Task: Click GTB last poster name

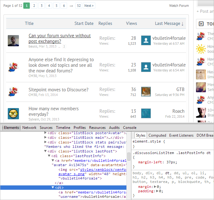Action: (x=180, y=89)
